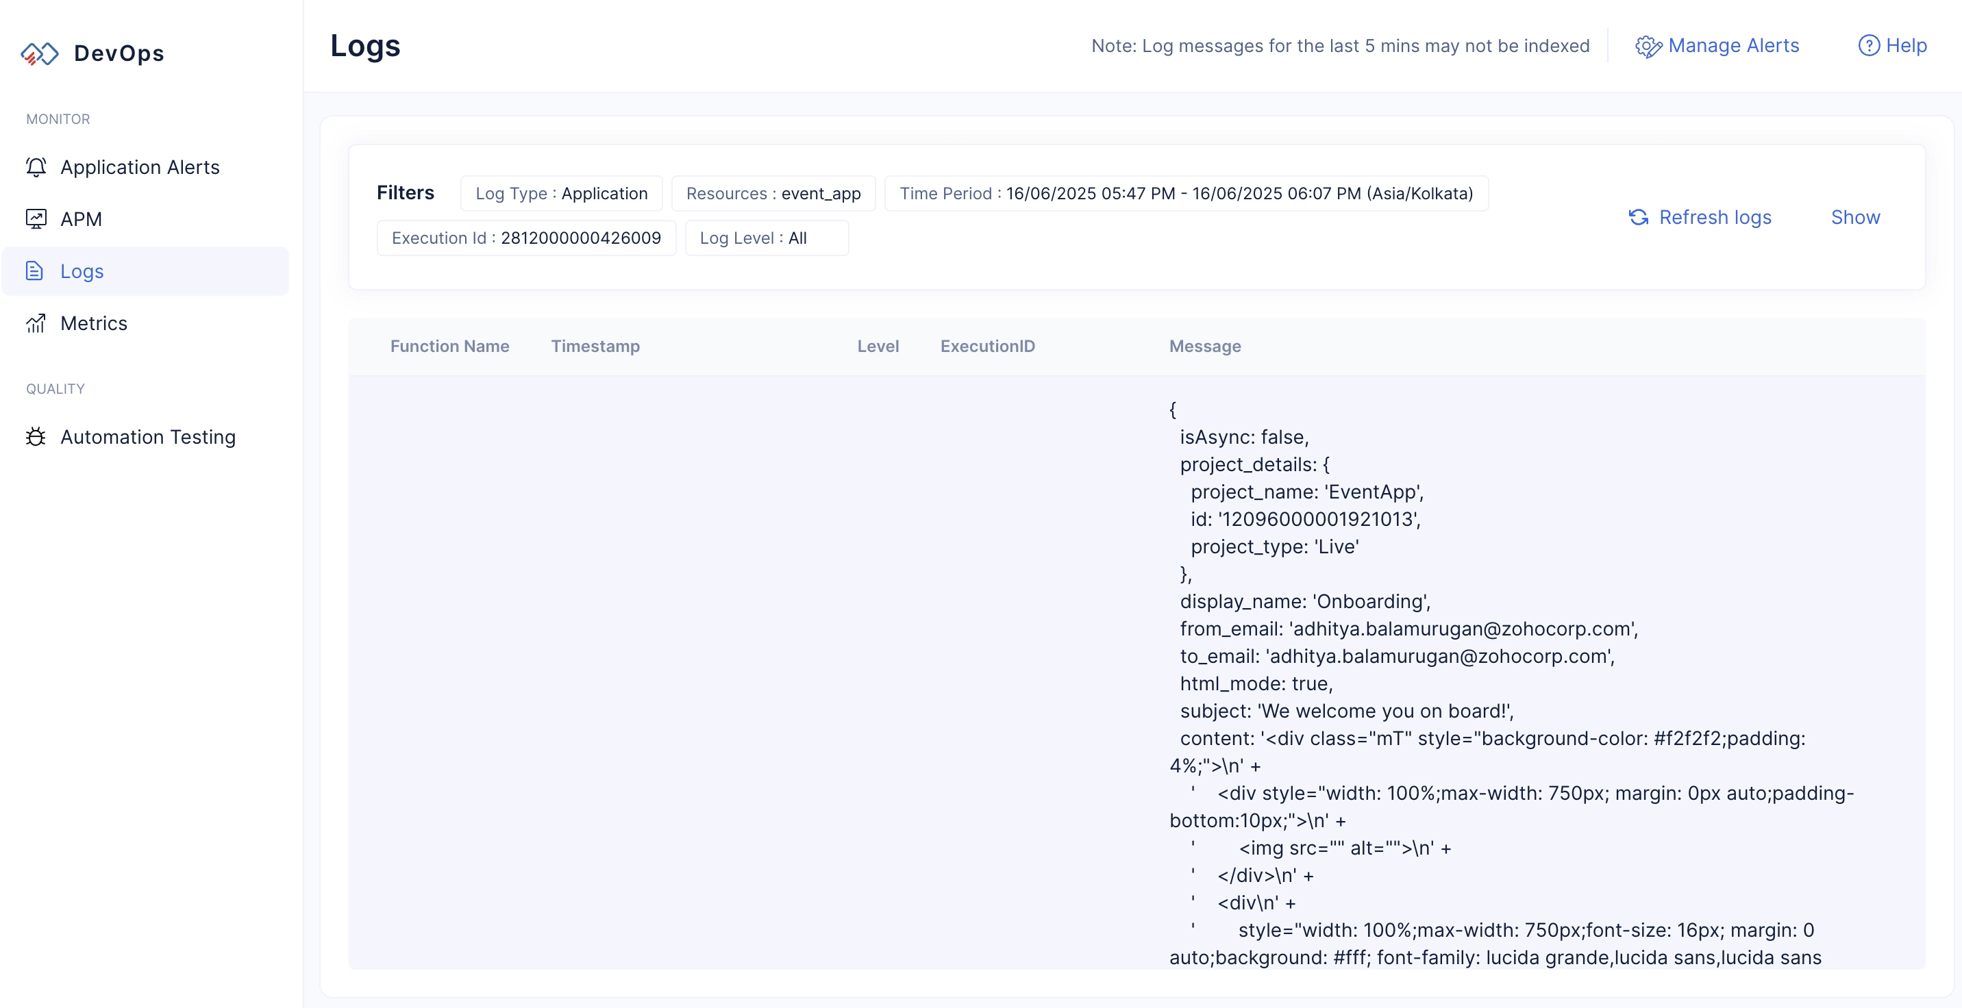The image size is (1962, 1008).
Task: Go to the APM section
Action: coord(145,218)
